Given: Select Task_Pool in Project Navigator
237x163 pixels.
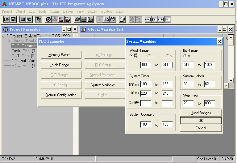Looking at the screenshot, I should pos(24,51).
